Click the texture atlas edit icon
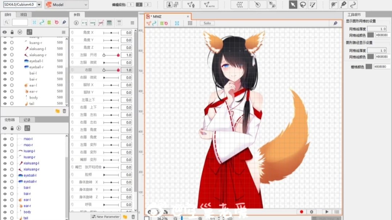This screenshot has height=220, width=392. pyautogui.click(x=172, y=5)
